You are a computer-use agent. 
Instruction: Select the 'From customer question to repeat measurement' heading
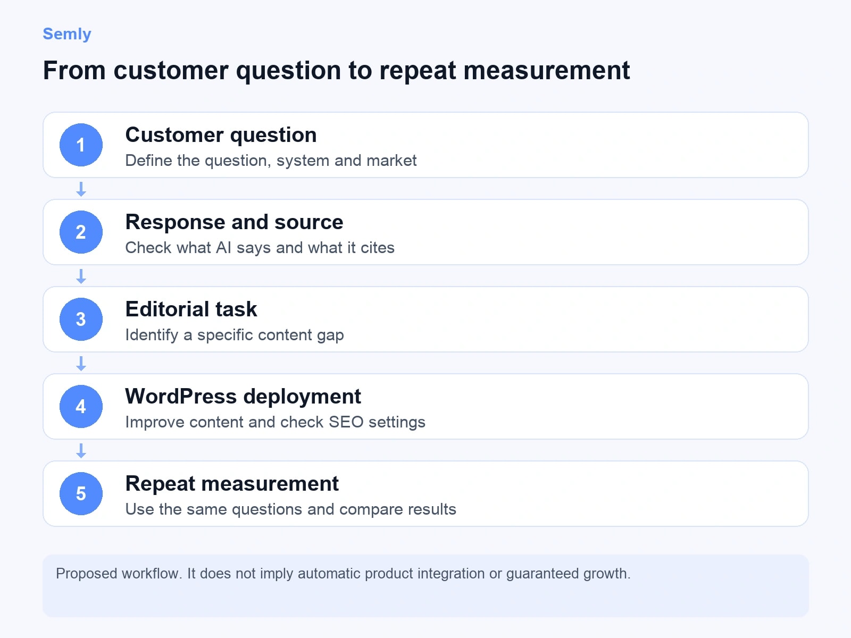click(336, 71)
